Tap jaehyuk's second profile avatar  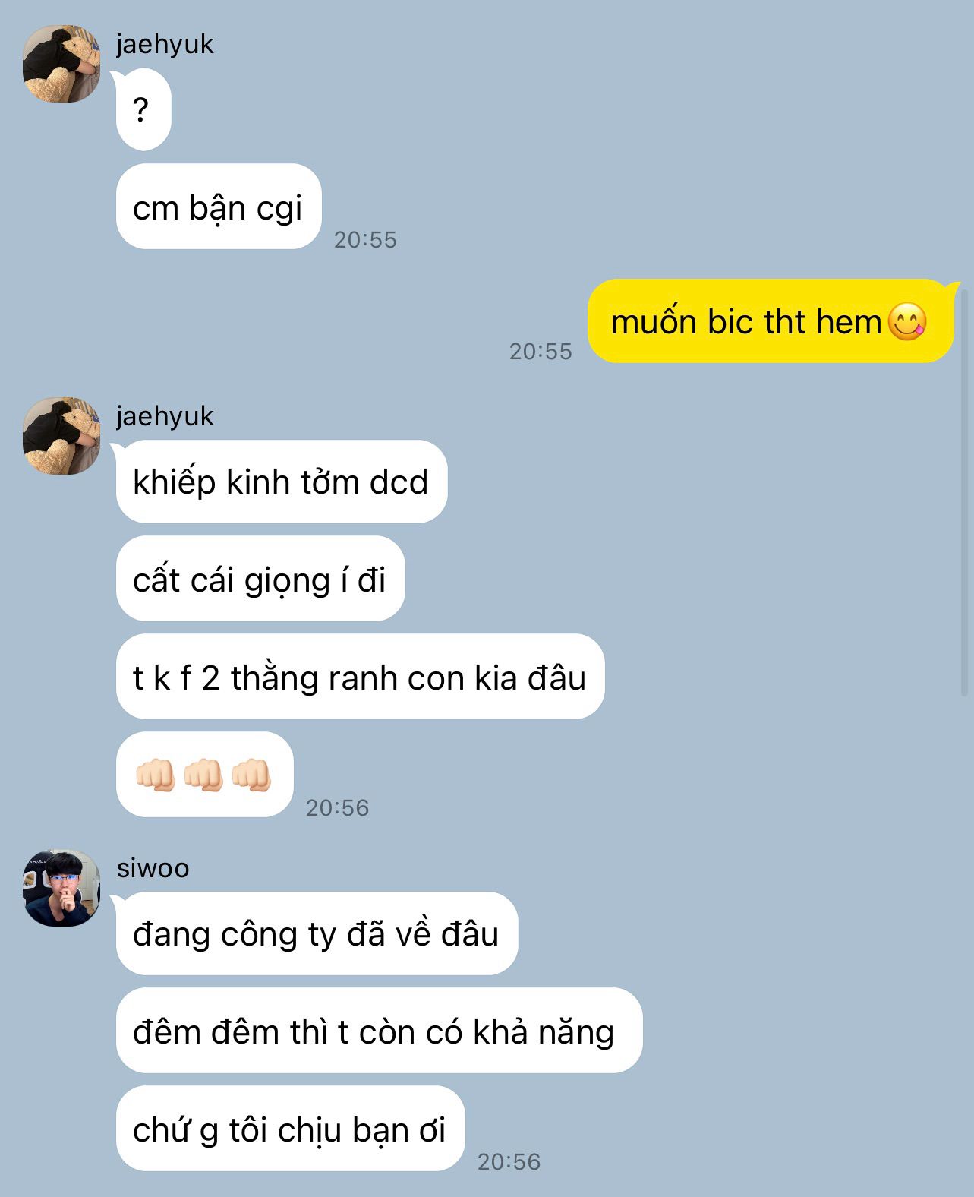[61, 436]
